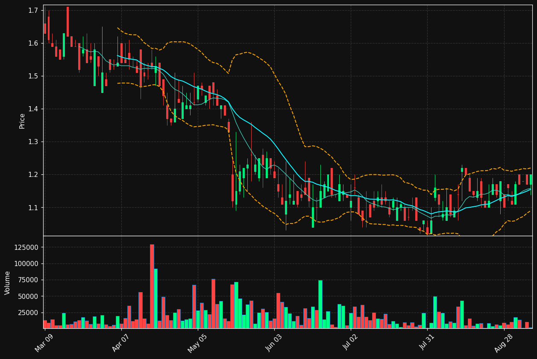Viewport: 537px width, 359px height.
Task: Click the tallest red volume bar
Action: (152, 286)
